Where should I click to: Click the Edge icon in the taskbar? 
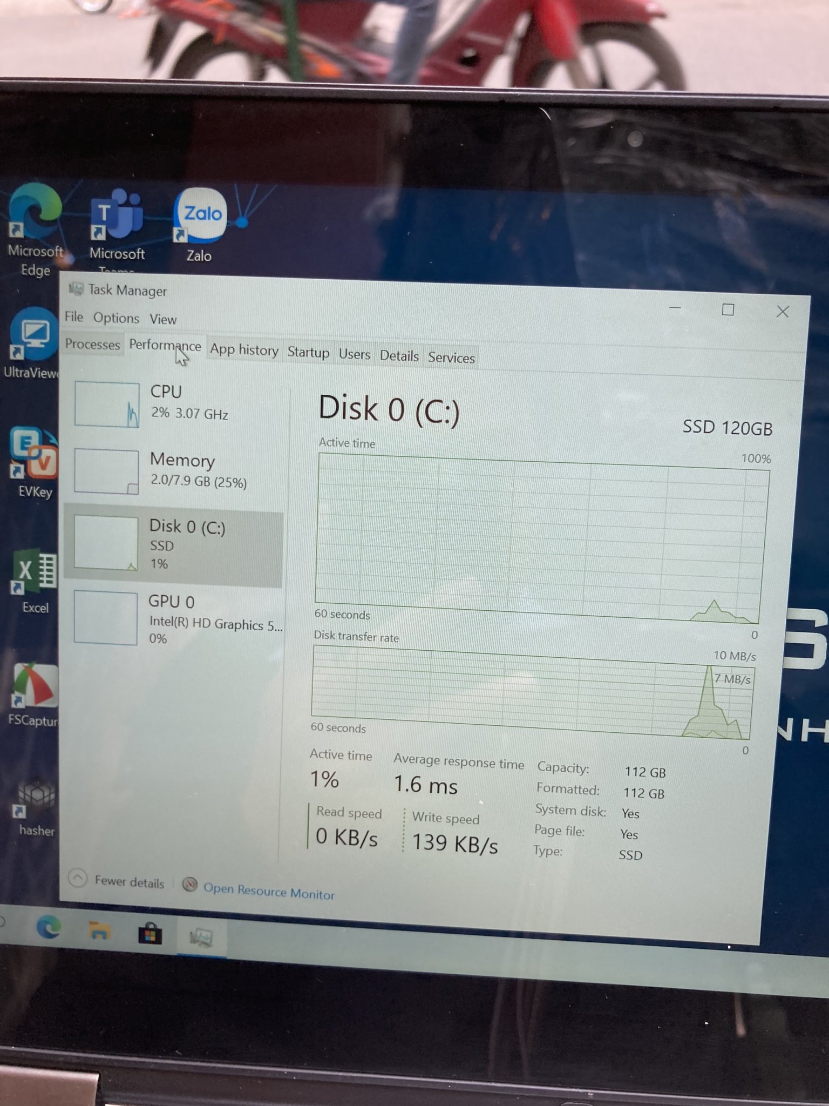click(x=49, y=928)
